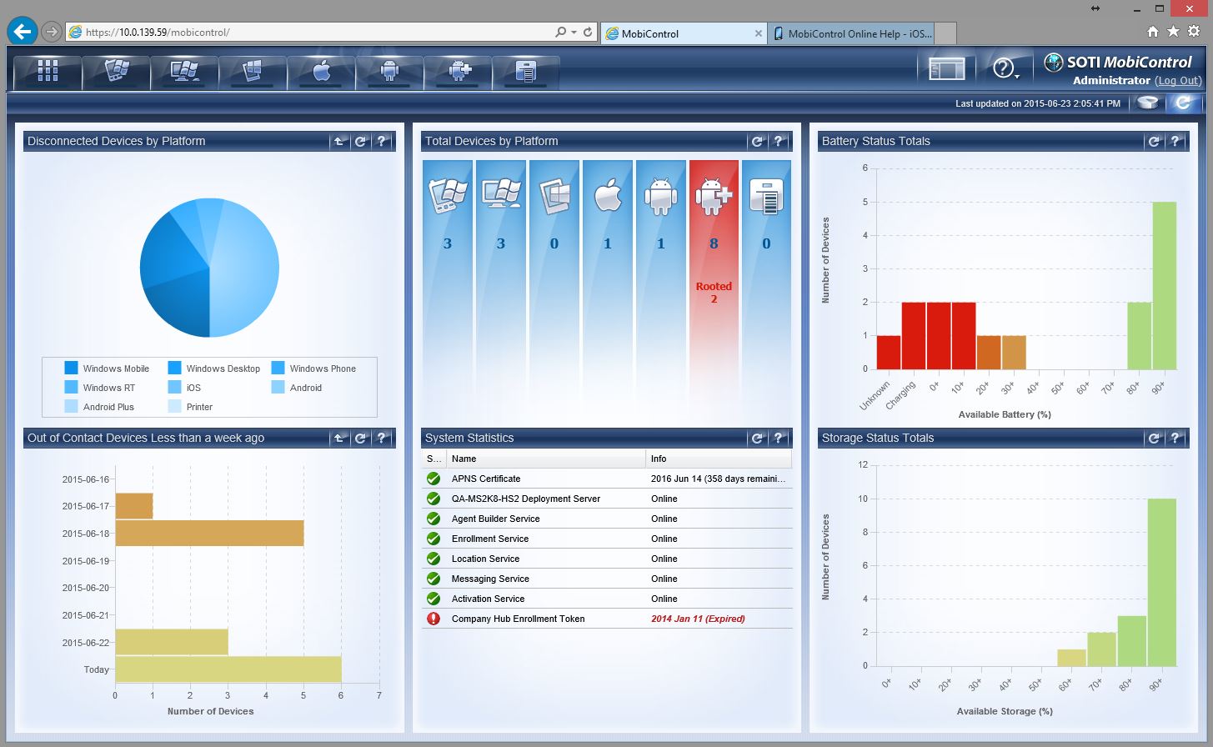Select the Printer column showing 0

(x=767, y=292)
